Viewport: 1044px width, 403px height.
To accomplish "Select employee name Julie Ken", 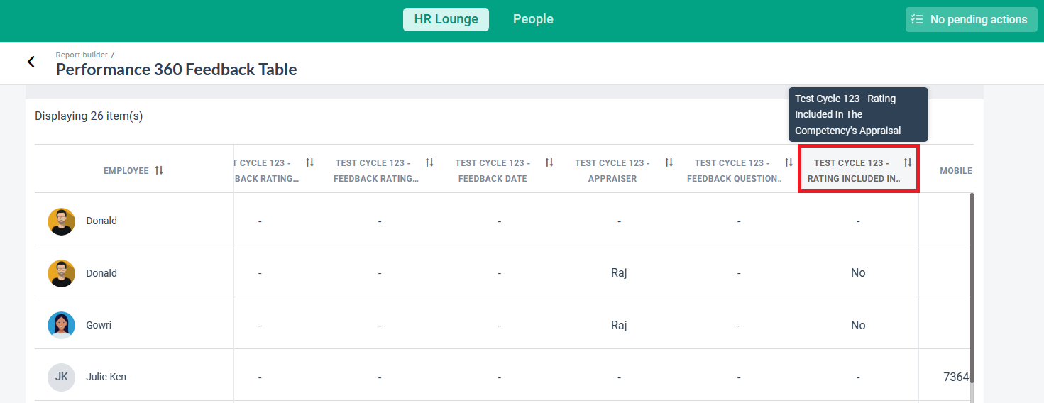I will [x=106, y=377].
